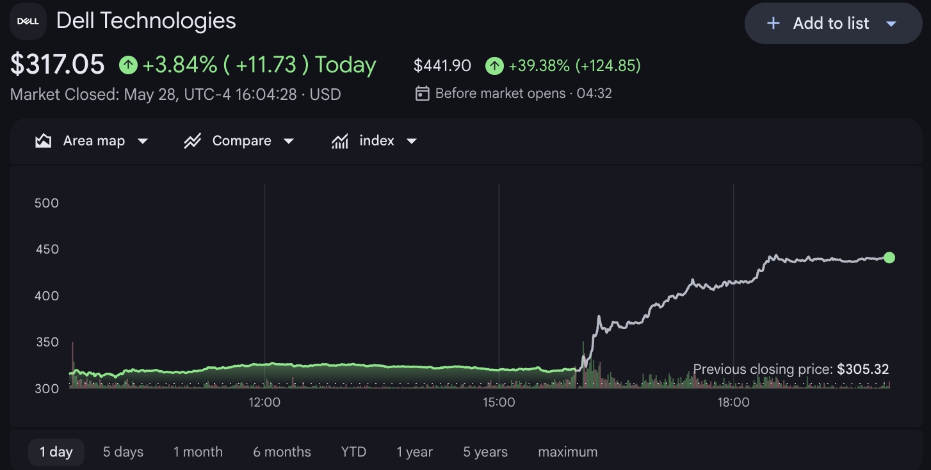Click the Dell logo icon

click(28, 21)
